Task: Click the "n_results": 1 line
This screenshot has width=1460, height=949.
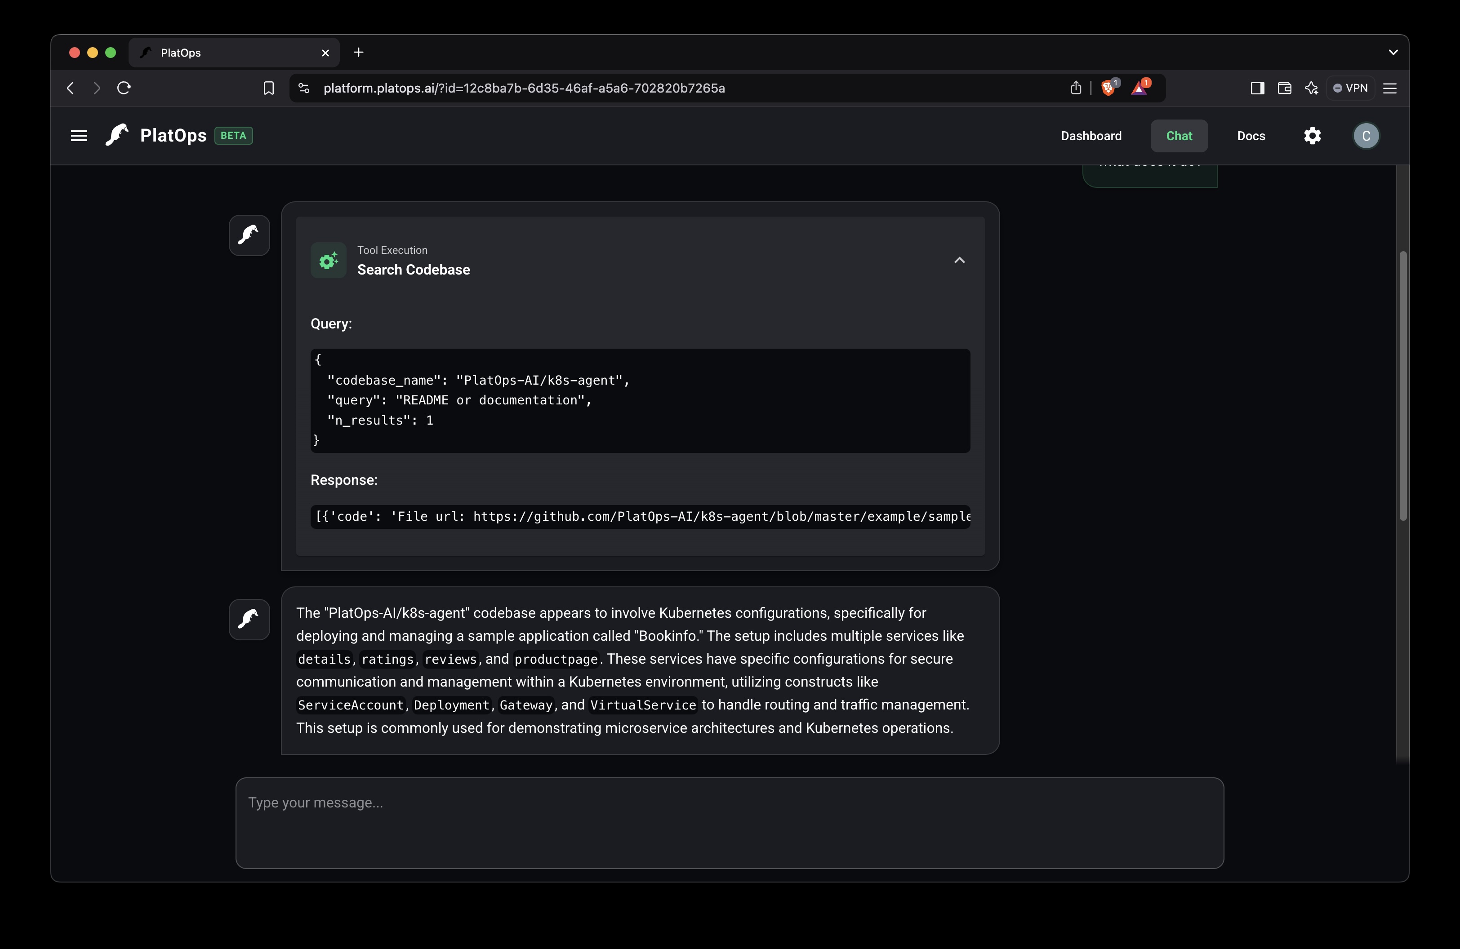Action: coord(380,421)
